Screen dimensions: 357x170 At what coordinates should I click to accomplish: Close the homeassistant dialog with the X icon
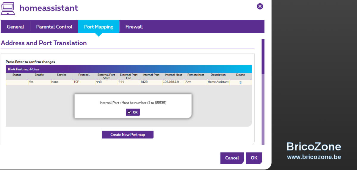click(x=260, y=6)
